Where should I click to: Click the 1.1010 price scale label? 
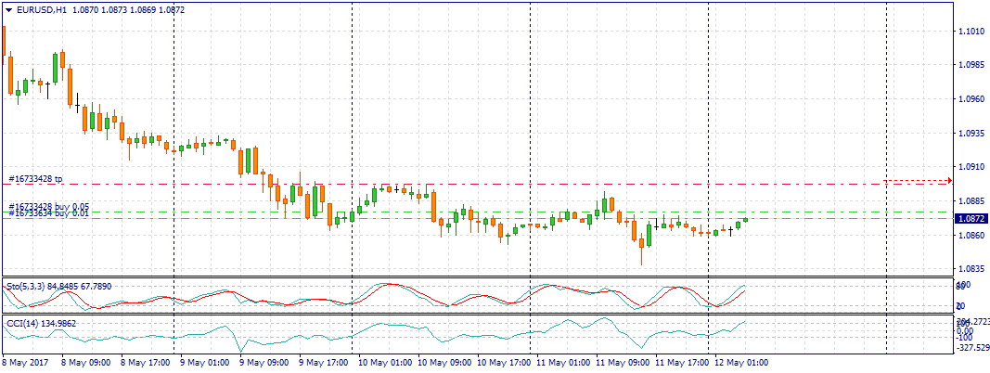pyautogui.click(x=971, y=32)
